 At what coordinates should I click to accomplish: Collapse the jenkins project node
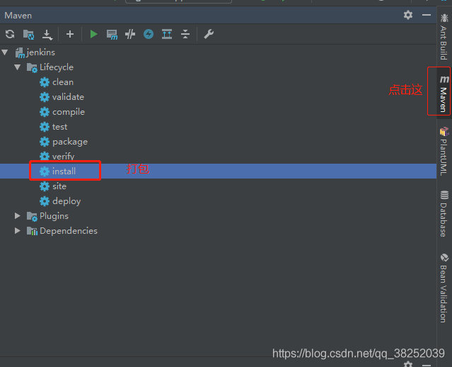5,52
